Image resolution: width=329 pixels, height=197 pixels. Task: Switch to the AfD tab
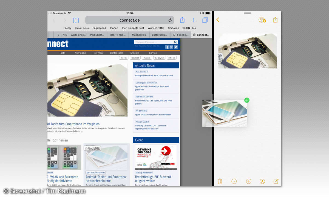coord(65,35)
